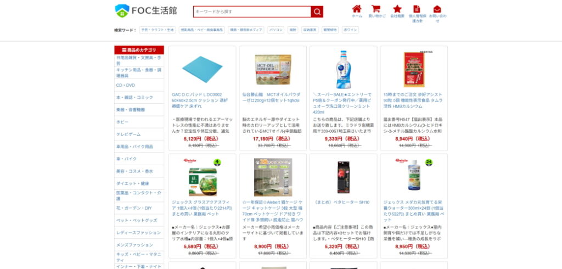Select the 手芸・クラフト・生地 search tag

coord(158,30)
